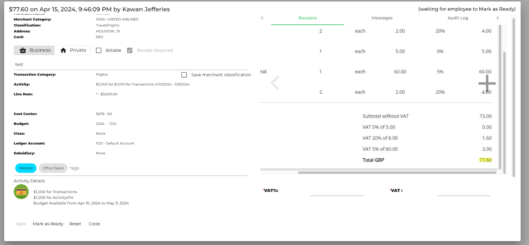The image size is (529, 245).
Task: Click the Subsidiary value None
Action: pos(101,153)
